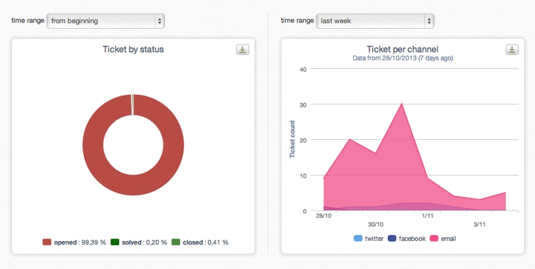The width and height of the screenshot is (535, 269).
Task: Click the 28/10 x-axis date label
Action: click(x=323, y=216)
